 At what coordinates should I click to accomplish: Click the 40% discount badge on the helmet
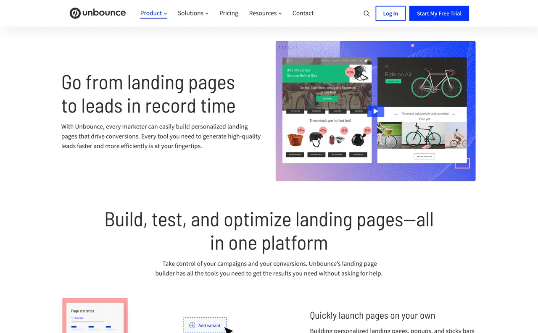pos(350,73)
